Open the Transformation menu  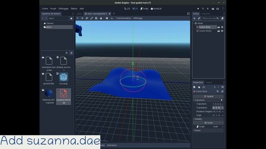(124, 18)
